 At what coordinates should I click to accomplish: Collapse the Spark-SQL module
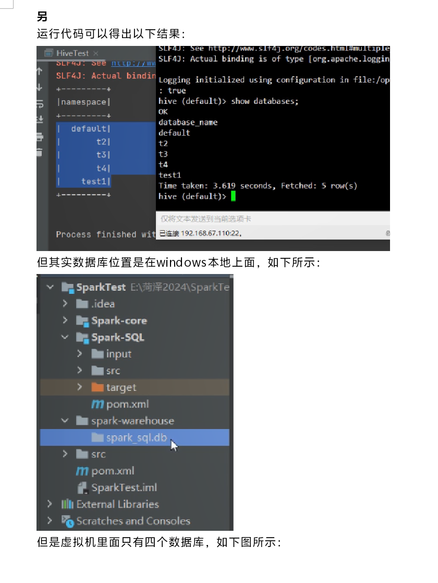(65, 337)
